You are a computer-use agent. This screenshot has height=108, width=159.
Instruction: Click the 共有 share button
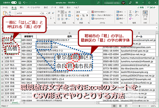pyautogui.click(x=141, y=8)
